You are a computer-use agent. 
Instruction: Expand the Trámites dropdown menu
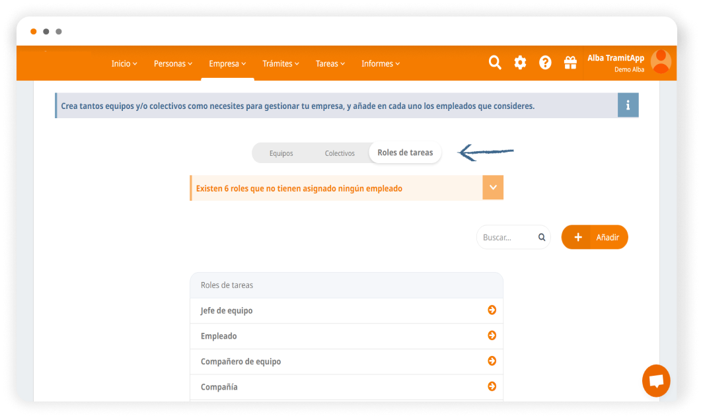point(280,64)
